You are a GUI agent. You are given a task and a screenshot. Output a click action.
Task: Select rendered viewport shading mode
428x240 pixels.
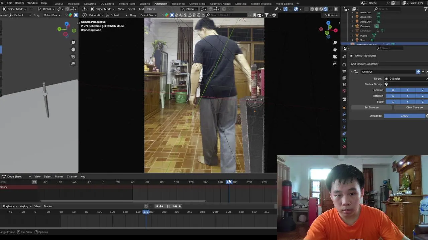tap(326, 9)
